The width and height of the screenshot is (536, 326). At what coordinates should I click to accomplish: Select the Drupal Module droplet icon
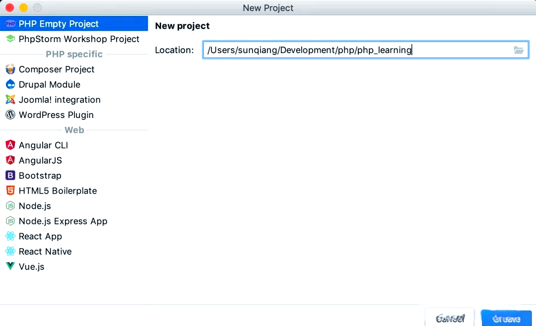click(x=10, y=84)
